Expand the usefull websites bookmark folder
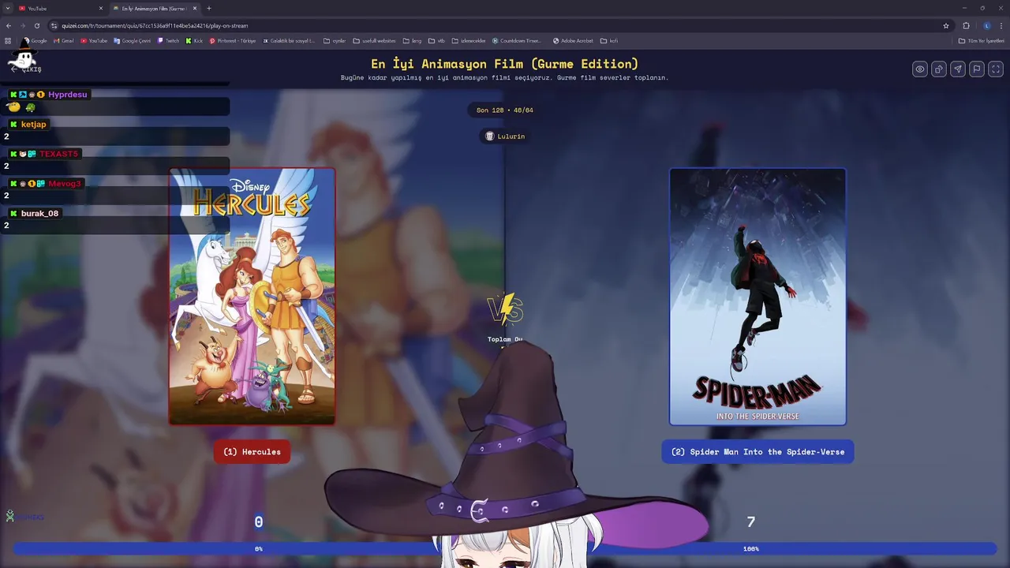The height and width of the screenshot is (568, 1010). click(x=374, y=41)
